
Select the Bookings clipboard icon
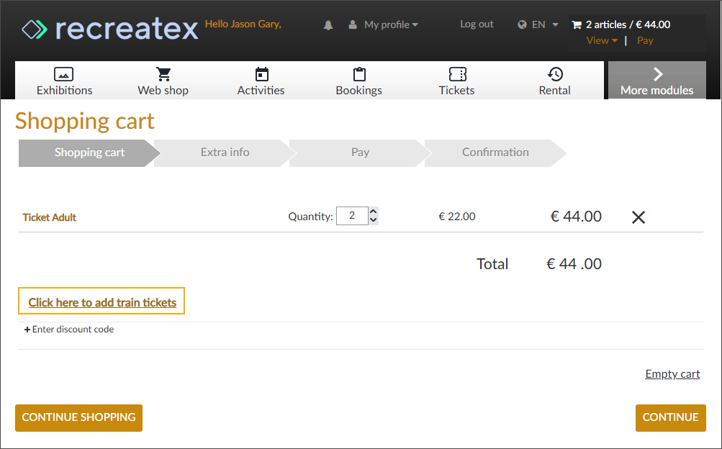[x=358, y=73]
